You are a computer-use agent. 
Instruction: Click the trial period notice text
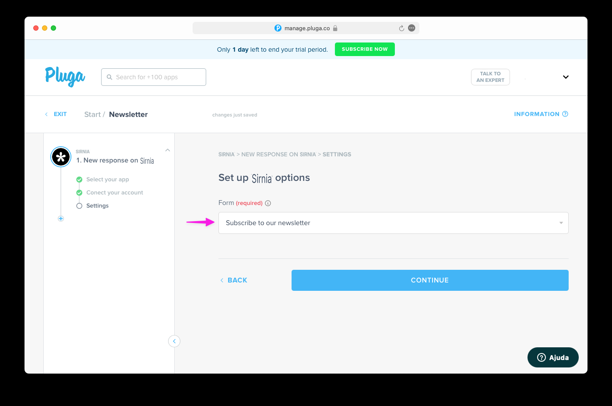272,49
